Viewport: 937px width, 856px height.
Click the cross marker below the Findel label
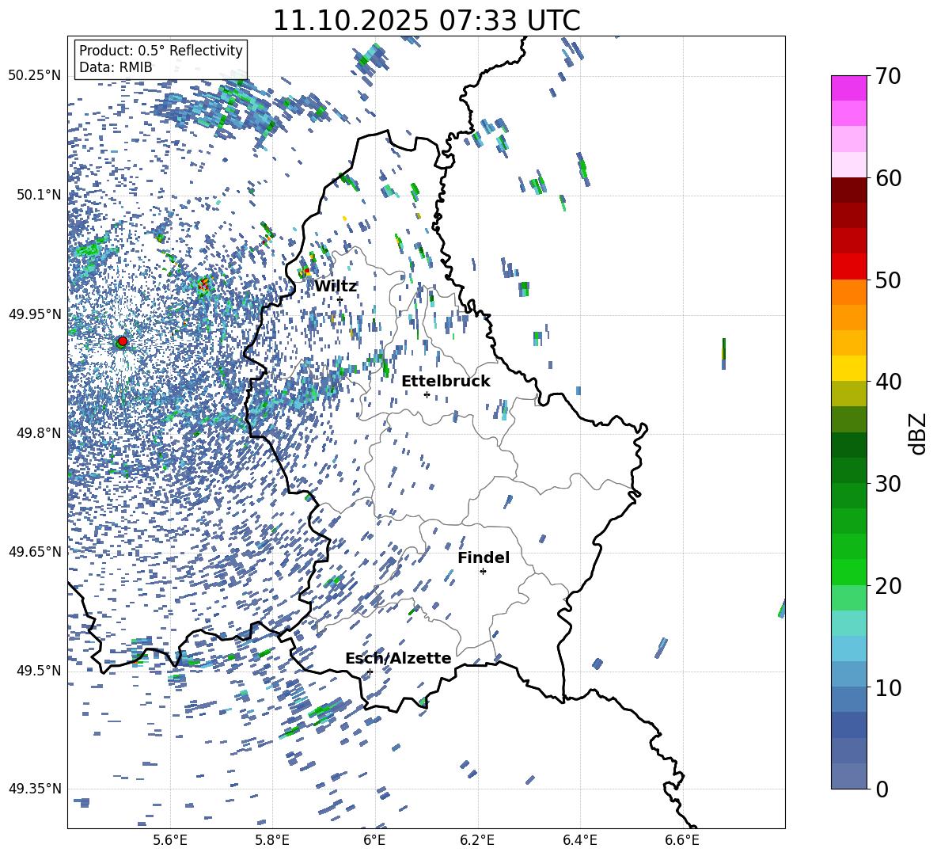coord(483,571)
